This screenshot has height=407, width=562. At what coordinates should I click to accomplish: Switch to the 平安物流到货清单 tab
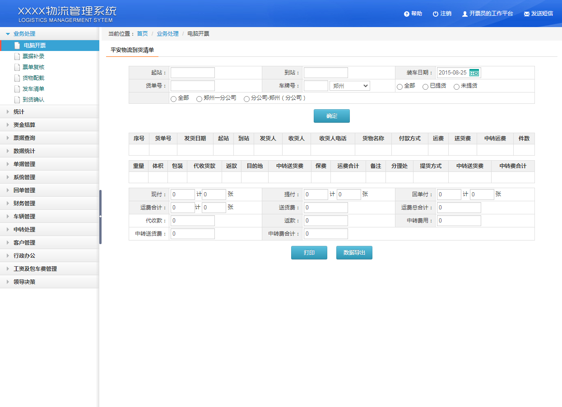[132, 50]
